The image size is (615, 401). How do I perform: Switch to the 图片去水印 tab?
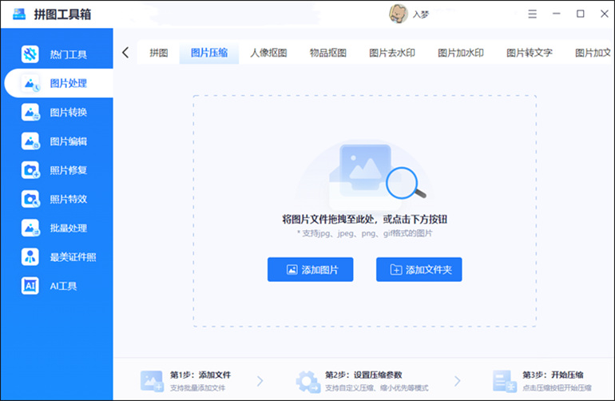[392, 53]
